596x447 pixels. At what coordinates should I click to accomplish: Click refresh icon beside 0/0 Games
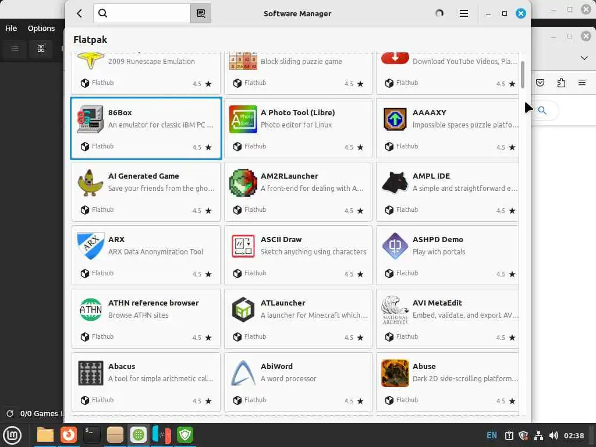pos(10,413)
